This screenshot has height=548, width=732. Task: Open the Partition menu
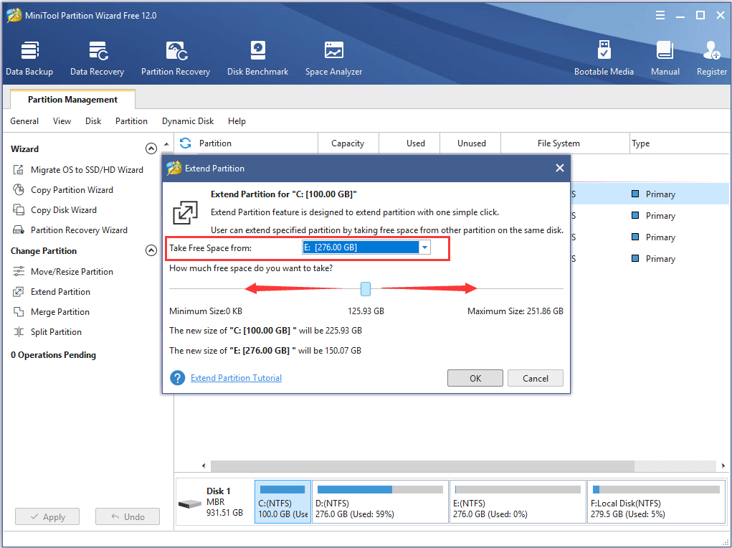click(x=131, y=121)
